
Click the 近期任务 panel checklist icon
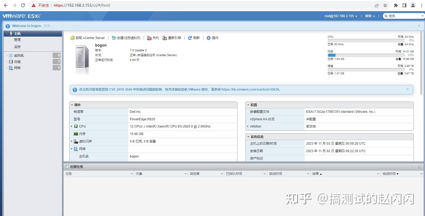(67, 167)
